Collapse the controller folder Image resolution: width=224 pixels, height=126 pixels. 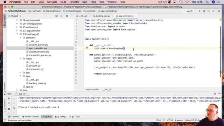point(20,37)
